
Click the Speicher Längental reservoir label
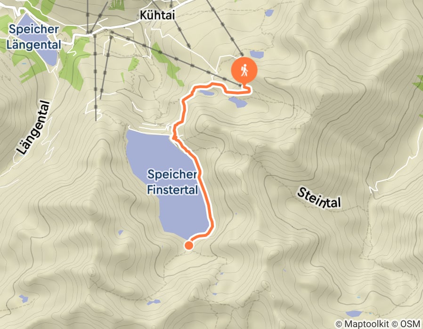click(33, 37)
